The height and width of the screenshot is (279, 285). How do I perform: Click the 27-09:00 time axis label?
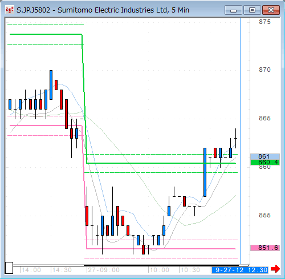103,270
